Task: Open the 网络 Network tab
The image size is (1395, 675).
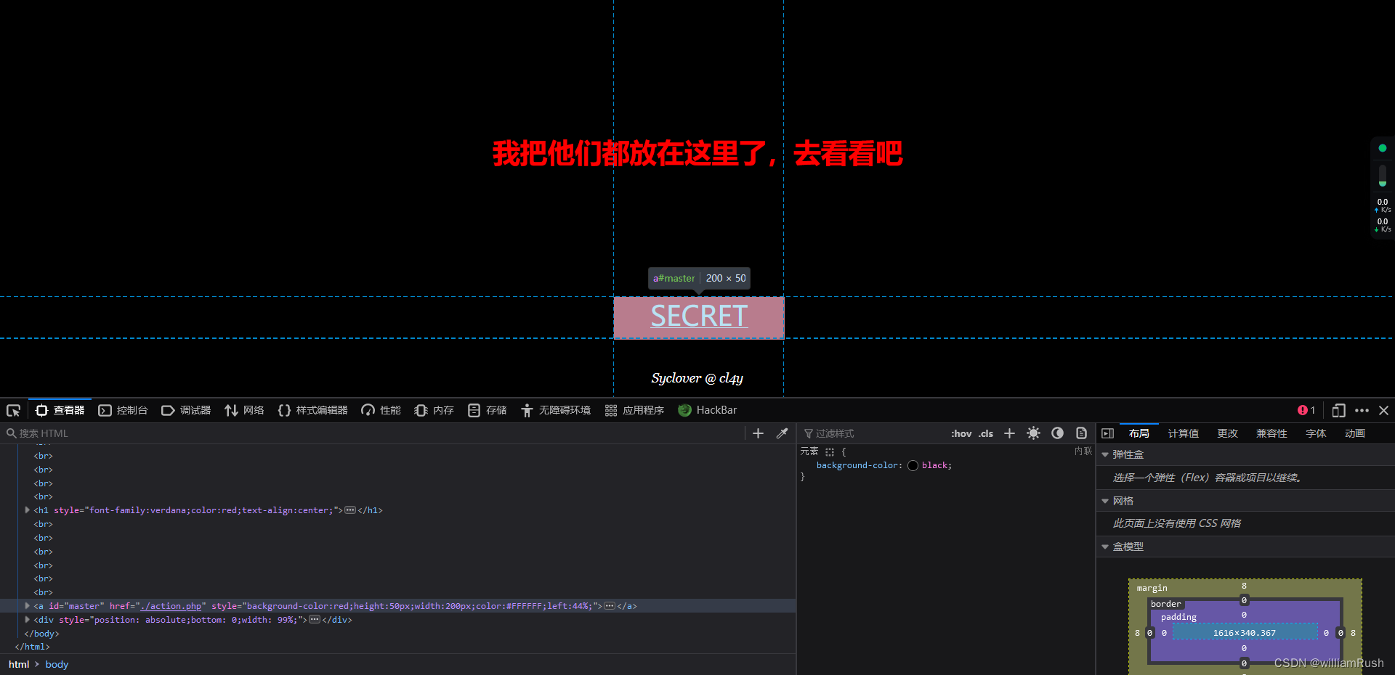Action: (x=244, y=411)
